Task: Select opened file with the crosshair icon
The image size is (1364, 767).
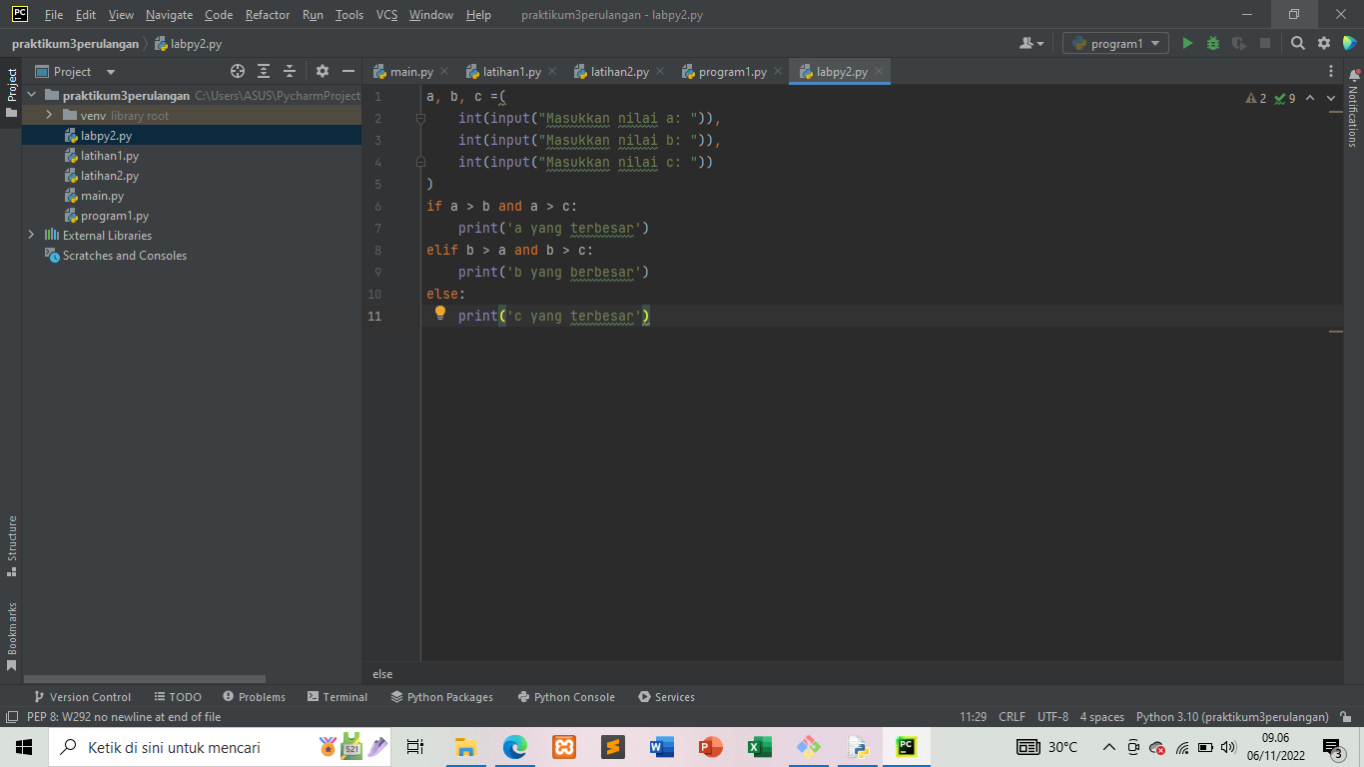Action: click(237, 71)
